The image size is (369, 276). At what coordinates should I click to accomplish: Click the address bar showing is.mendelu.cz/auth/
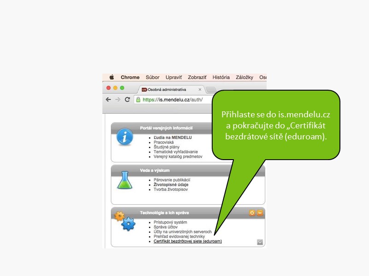click(x=175, y=99)
